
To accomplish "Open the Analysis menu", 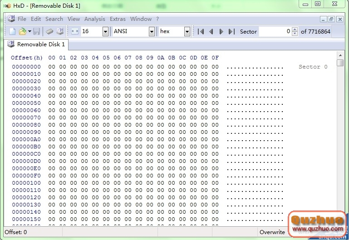I will point(94,19).
